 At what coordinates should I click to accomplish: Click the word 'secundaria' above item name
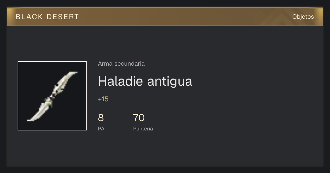pos(130,64)
